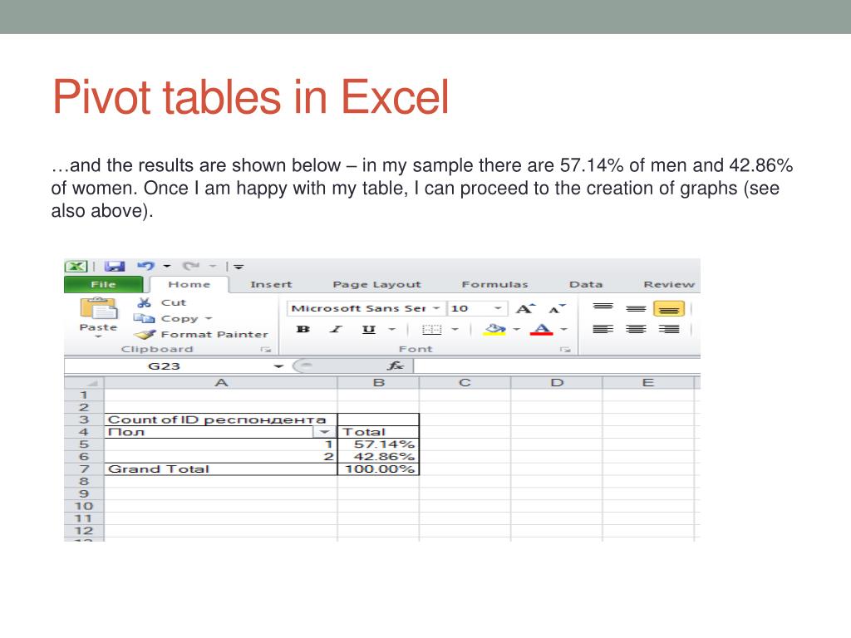Image resolution: width=851 pixels, height=638 pixels.
Task: Select column C header
Action: (465, 382)
